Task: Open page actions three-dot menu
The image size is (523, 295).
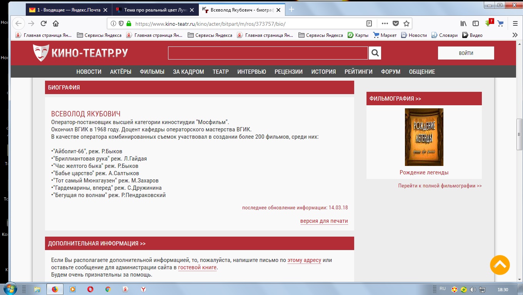Action: tap(385, 23)
